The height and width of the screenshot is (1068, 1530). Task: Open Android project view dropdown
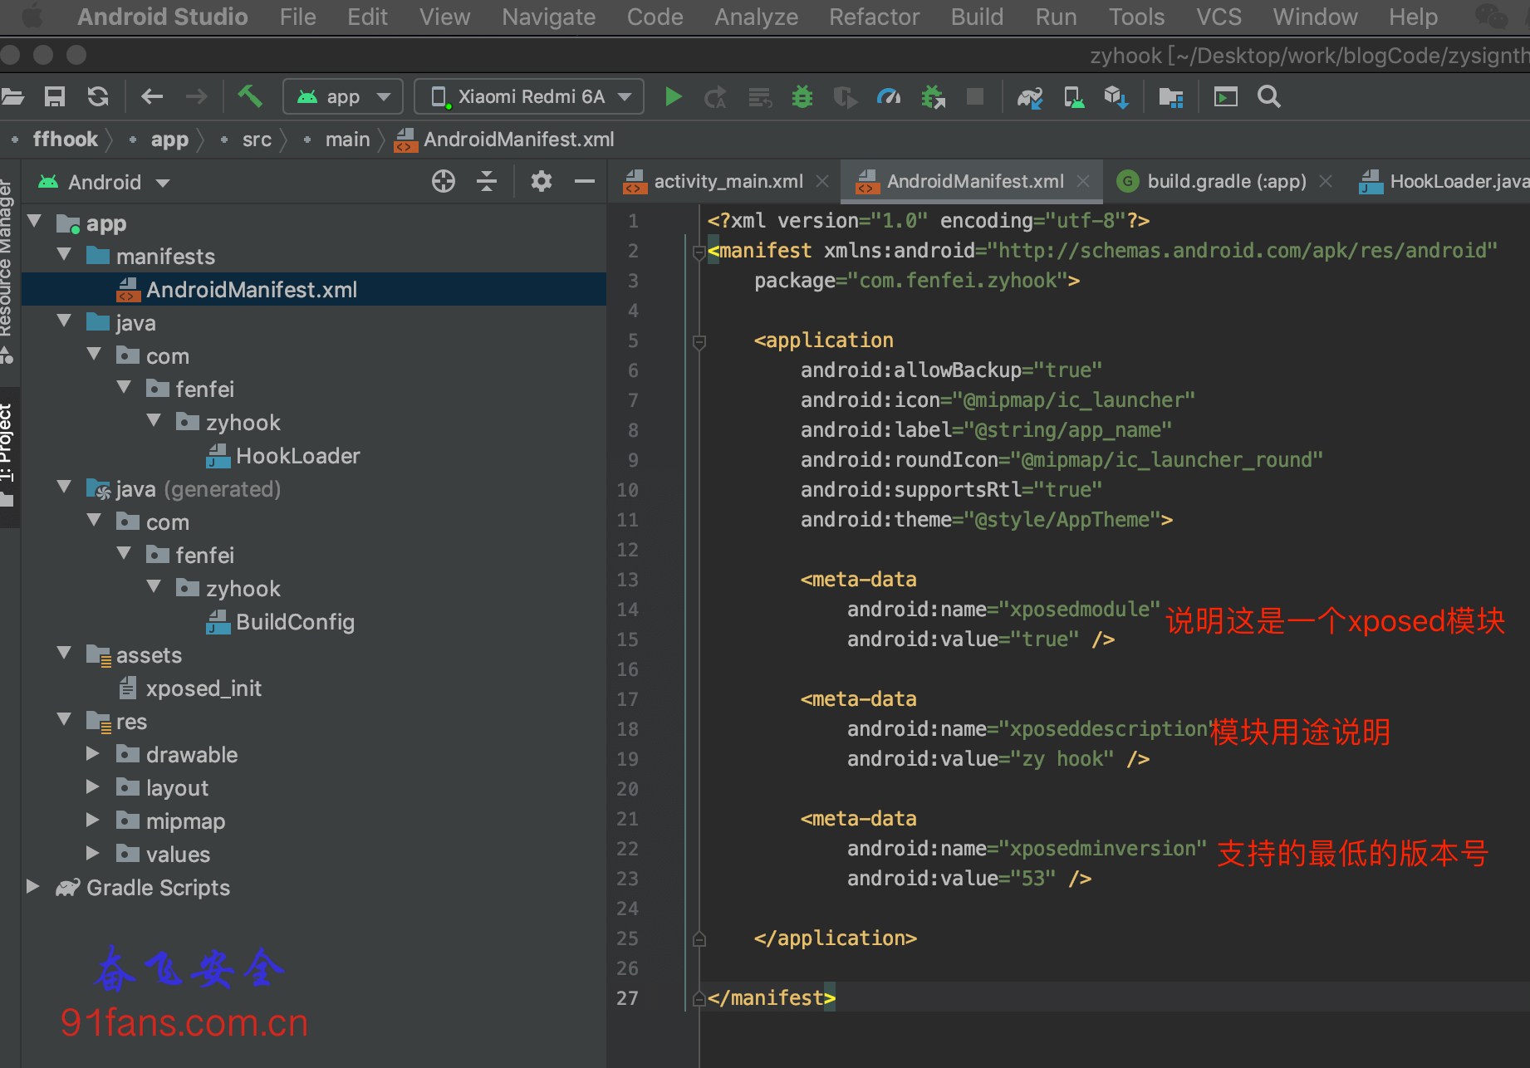tap(104, 182)
